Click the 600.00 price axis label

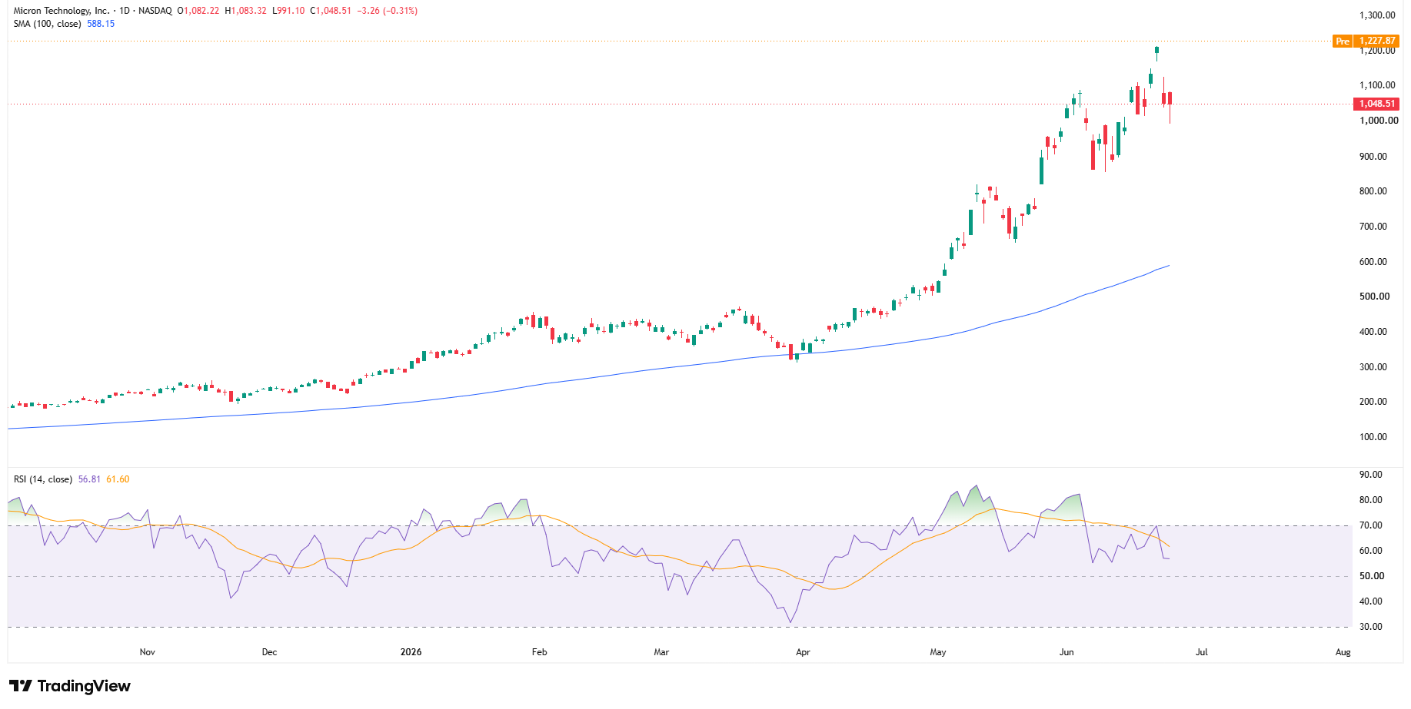(1373, 262)
